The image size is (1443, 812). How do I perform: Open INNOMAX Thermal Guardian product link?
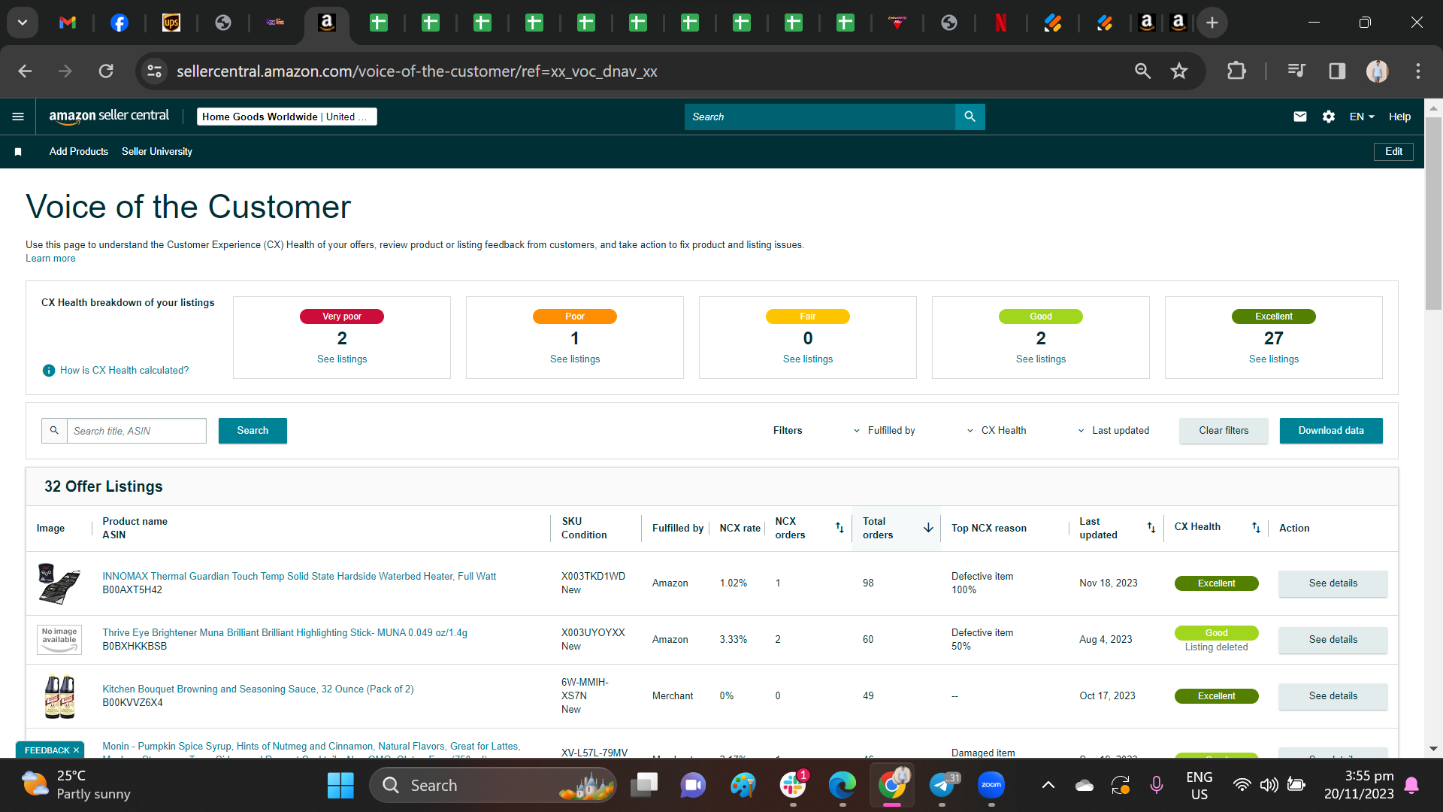tap(299, 577)
